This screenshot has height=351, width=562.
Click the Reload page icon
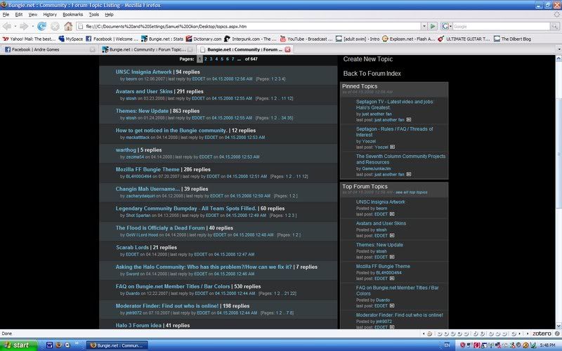pyautogui.click(x=40, y=26)
